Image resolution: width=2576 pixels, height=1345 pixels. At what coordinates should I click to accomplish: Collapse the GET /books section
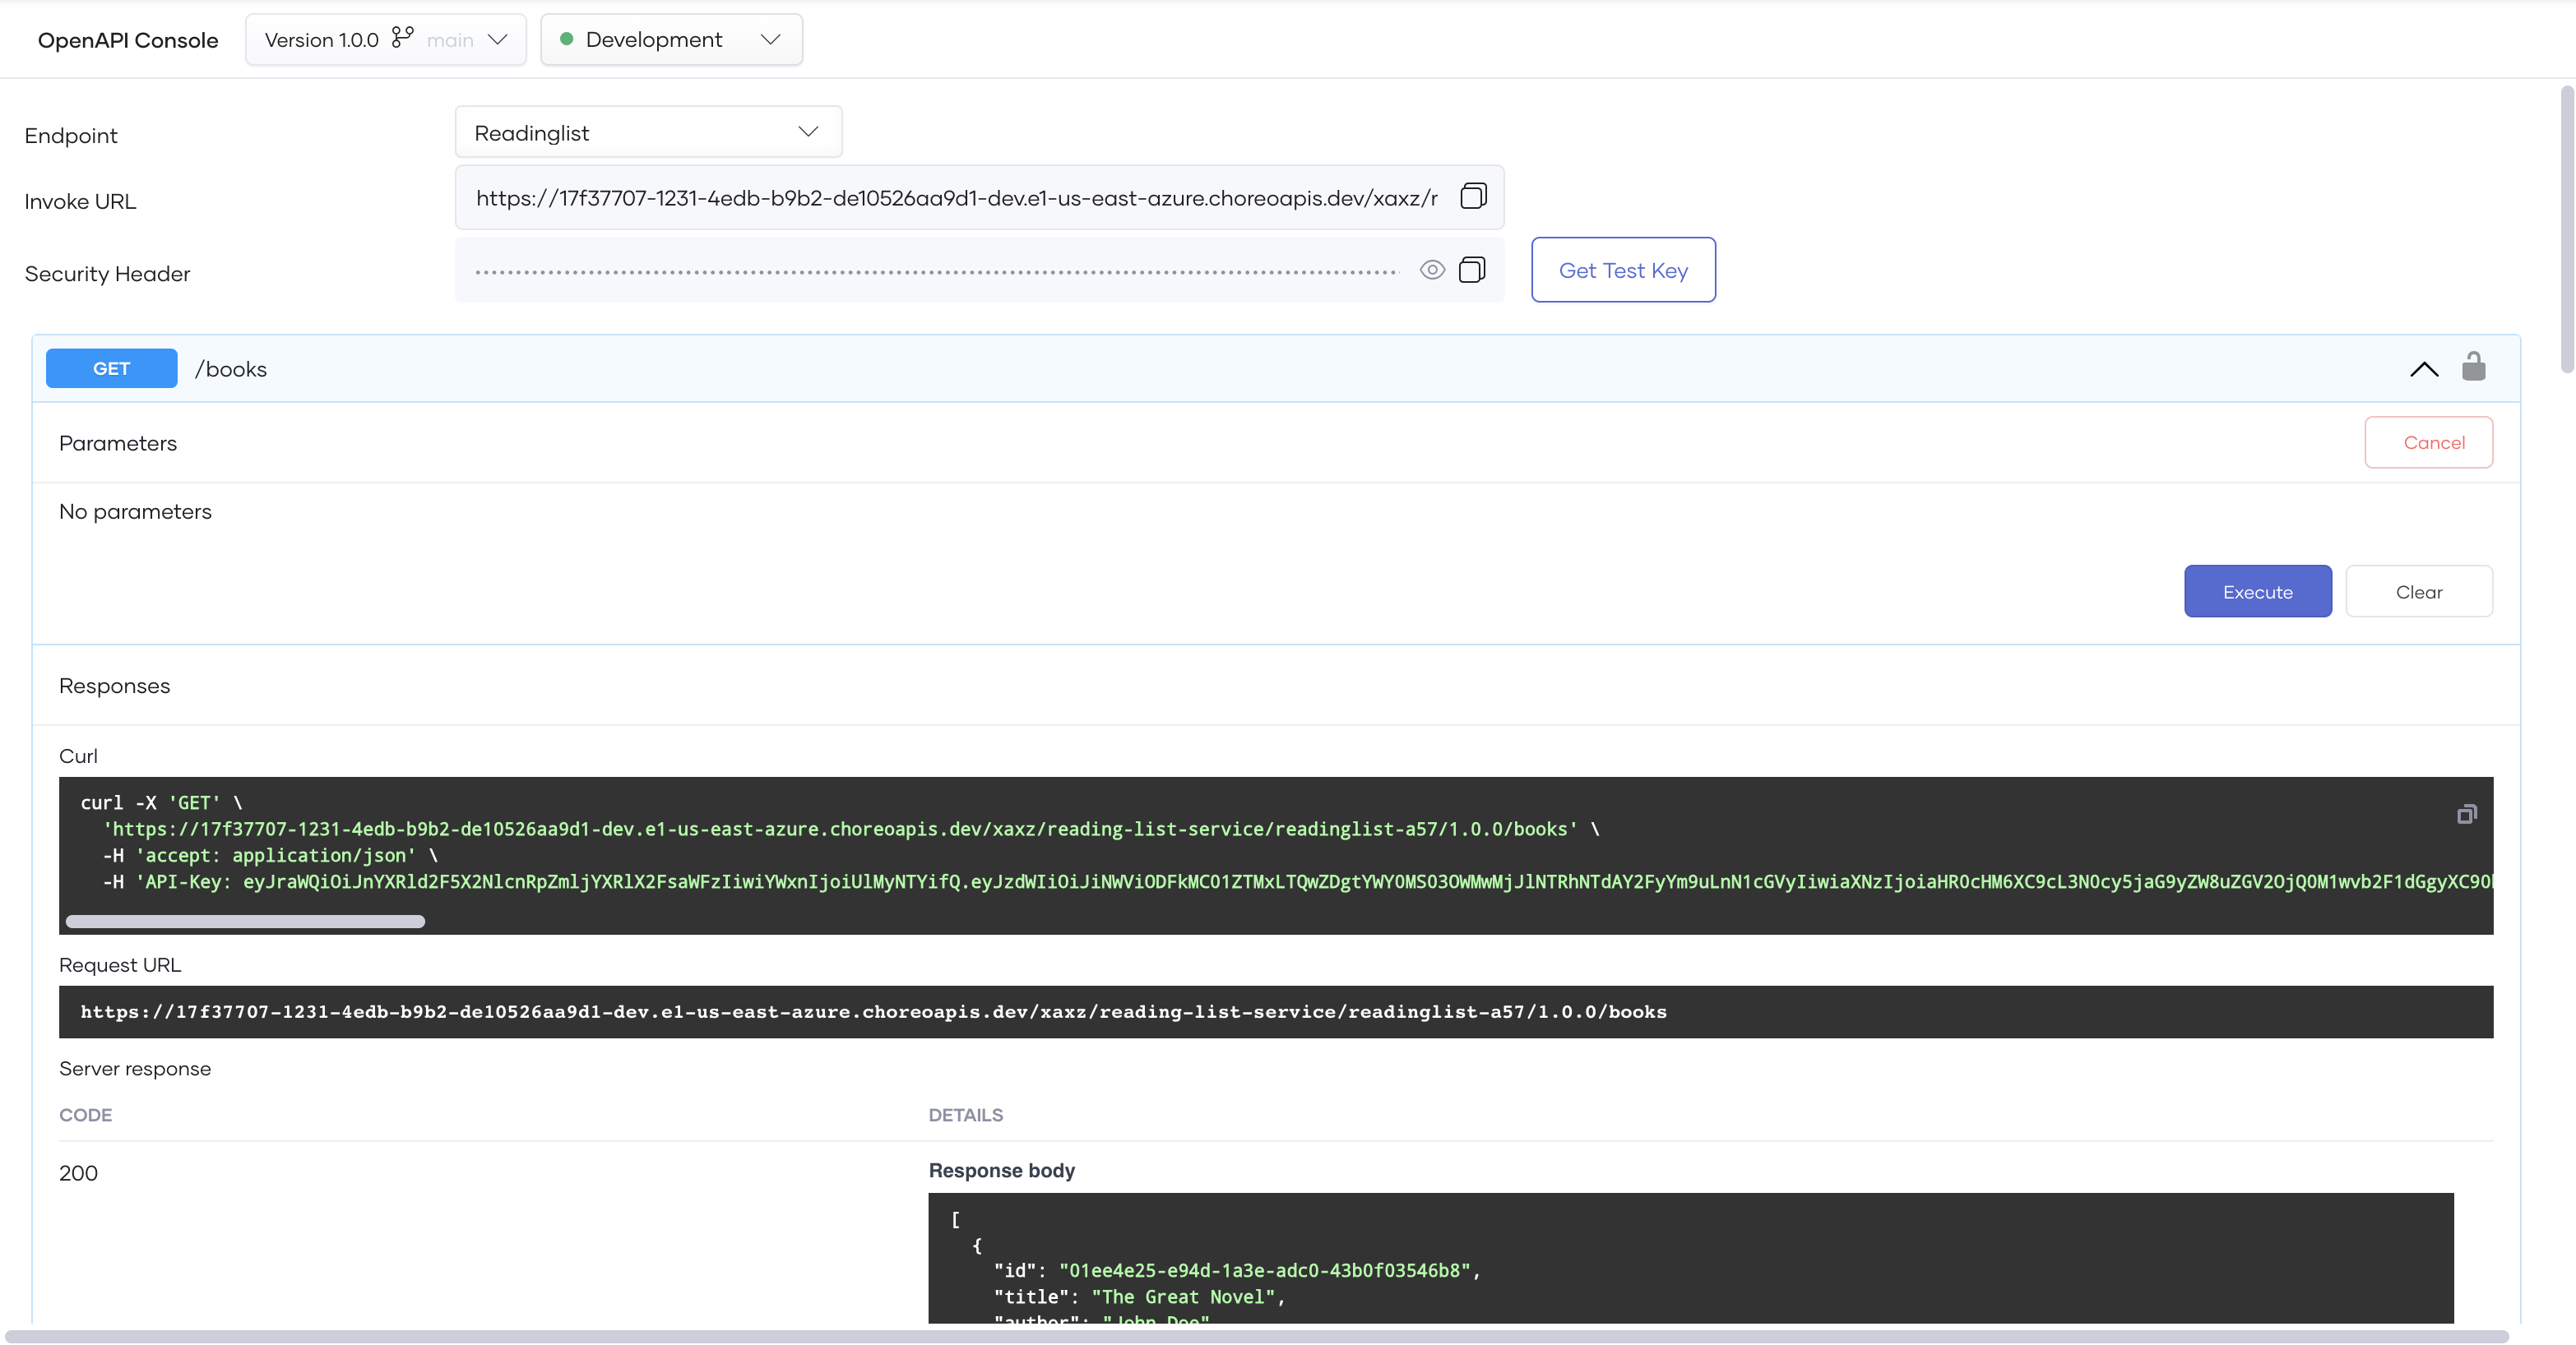pyautogui.click(x=2424, y=369)
